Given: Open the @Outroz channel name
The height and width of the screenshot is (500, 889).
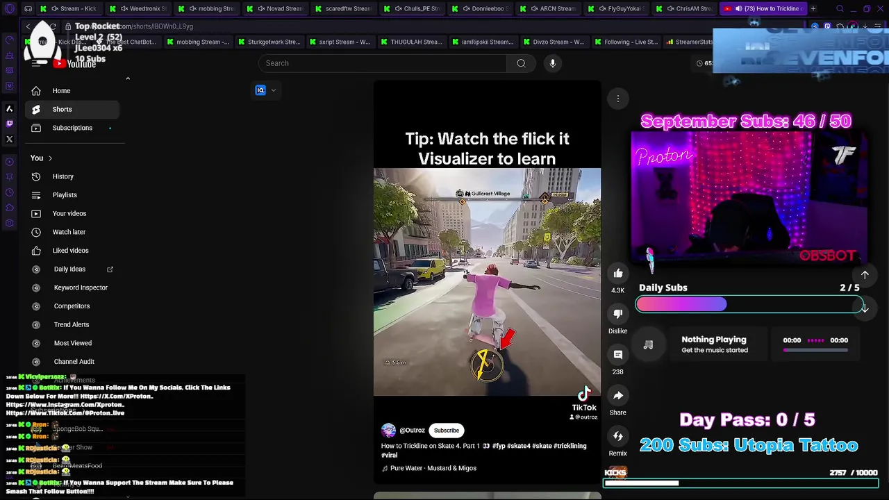Looking at the screenshot, I should (x=412, y=431).
